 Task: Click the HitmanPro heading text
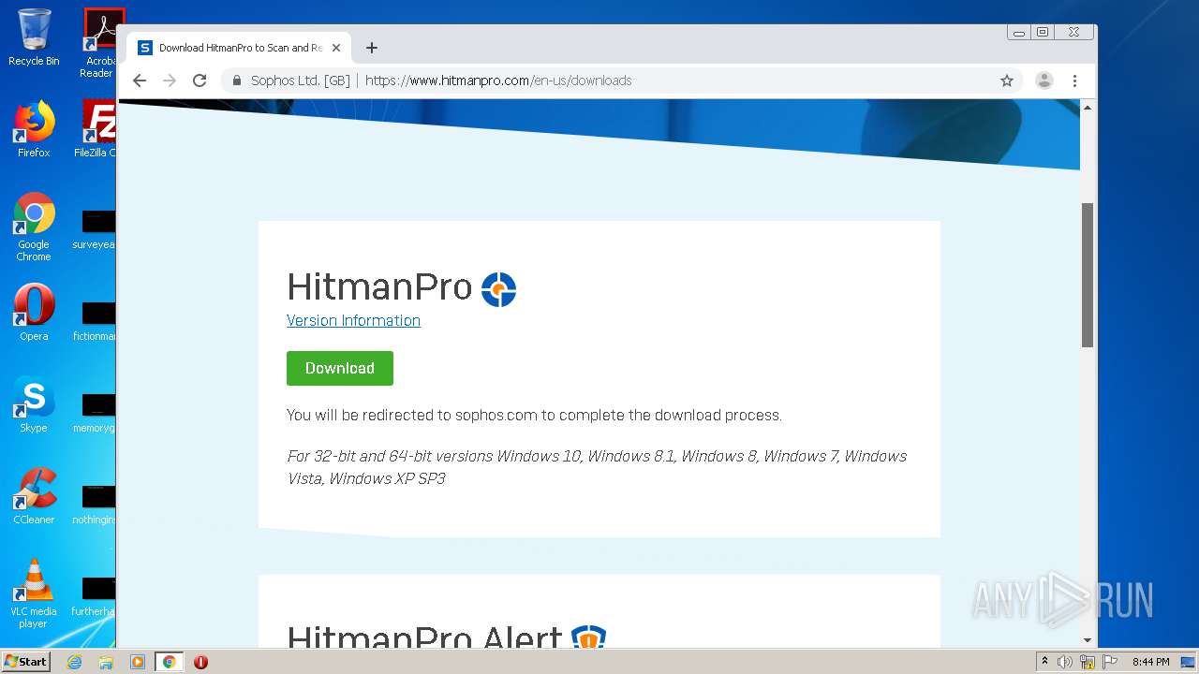[379, 287]
